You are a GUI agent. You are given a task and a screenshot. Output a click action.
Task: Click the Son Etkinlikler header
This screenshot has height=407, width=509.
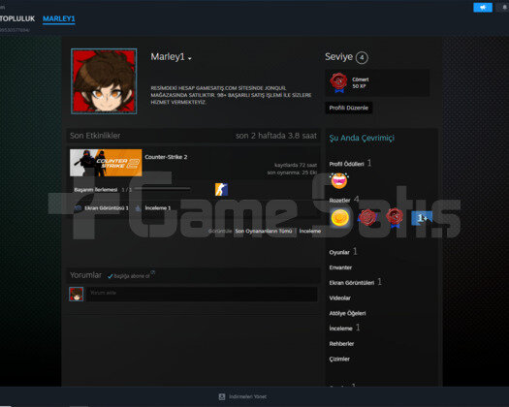95,136
